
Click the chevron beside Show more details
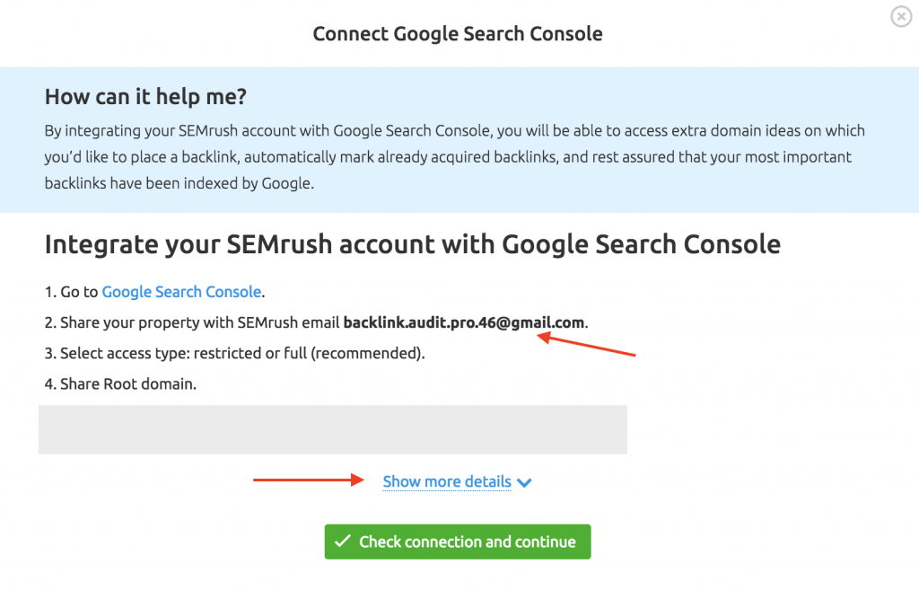click(525, 483)
